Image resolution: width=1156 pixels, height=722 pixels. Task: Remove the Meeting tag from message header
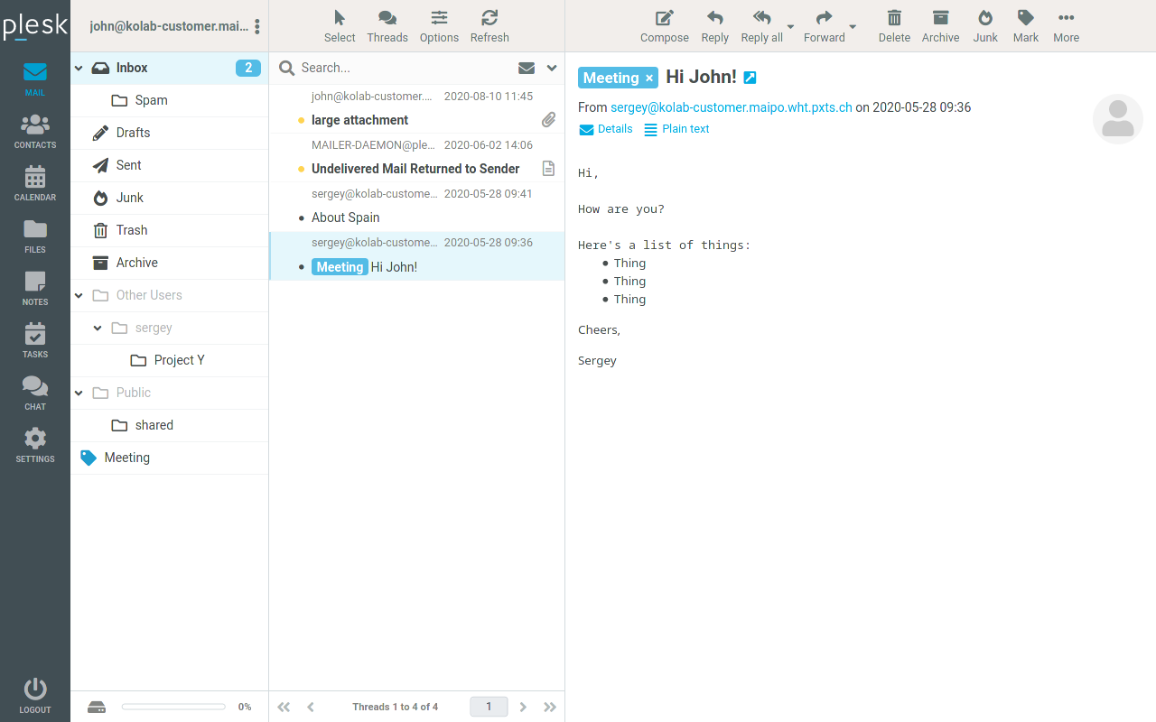tap(649, 78)
